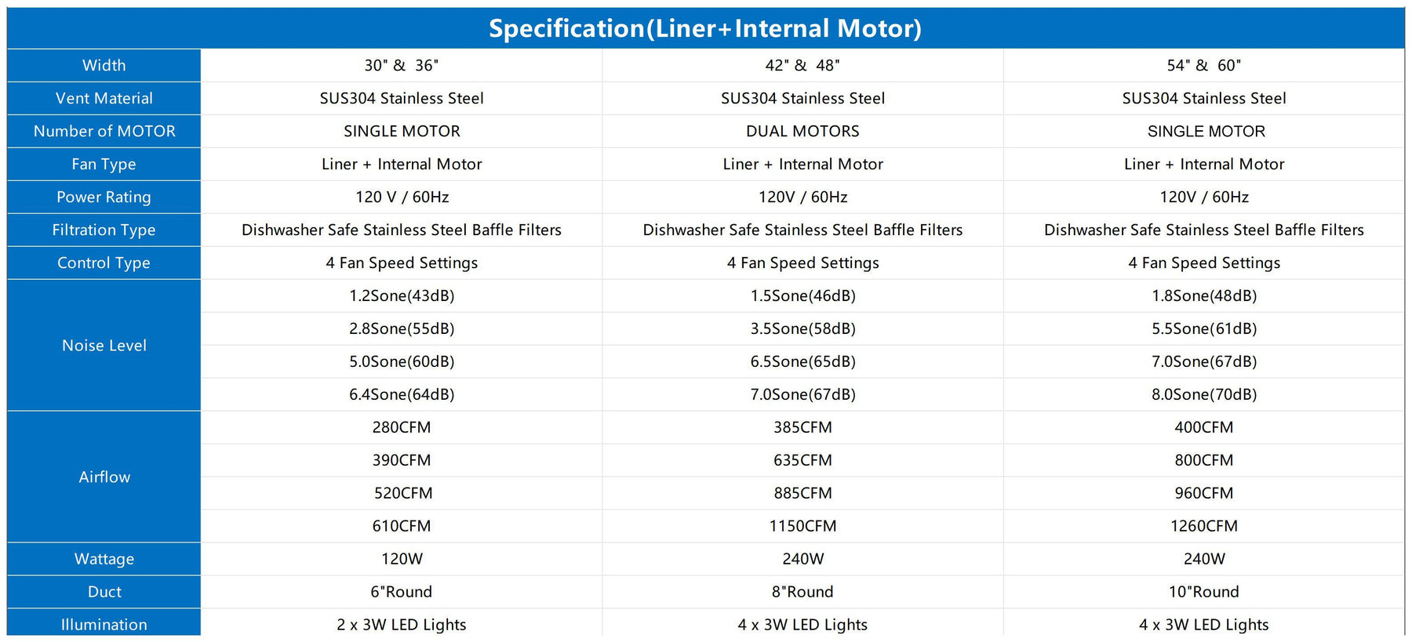Viewport: 1412px width, 642px height.
Task: Select the Illumination row label
Action: pyautogui.click(x=104, y=625)
